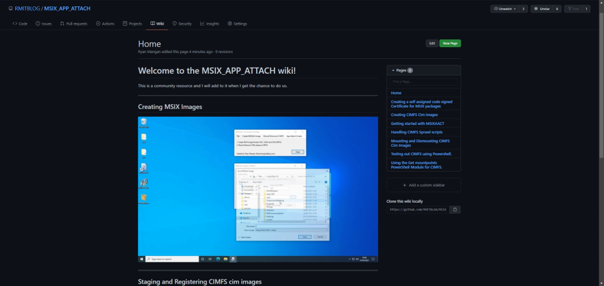Click the Security tab shield icon

coord(175,24)
